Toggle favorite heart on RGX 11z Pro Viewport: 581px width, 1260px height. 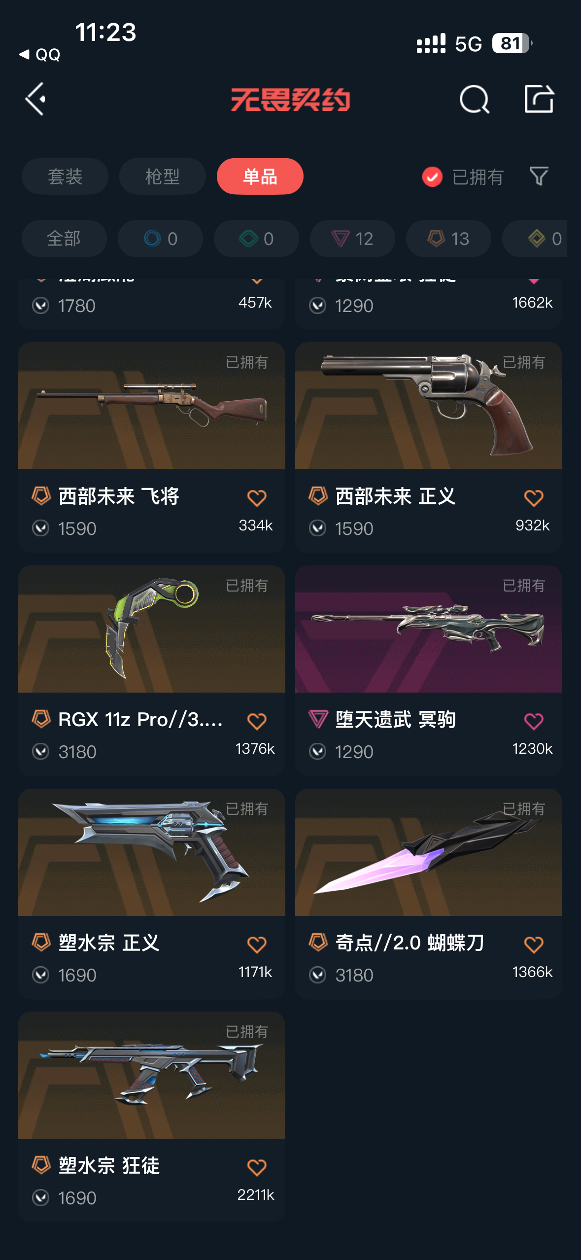[257, 721]
